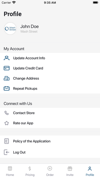Tap the calendar icon for Repeat Pickups

coord(7,88)
